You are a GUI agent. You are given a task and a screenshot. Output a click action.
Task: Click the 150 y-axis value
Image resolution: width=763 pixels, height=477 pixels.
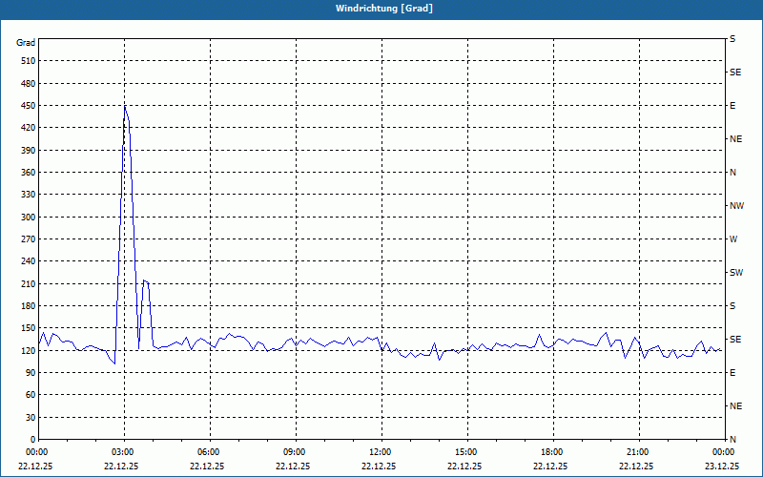[x=29, y=328]
